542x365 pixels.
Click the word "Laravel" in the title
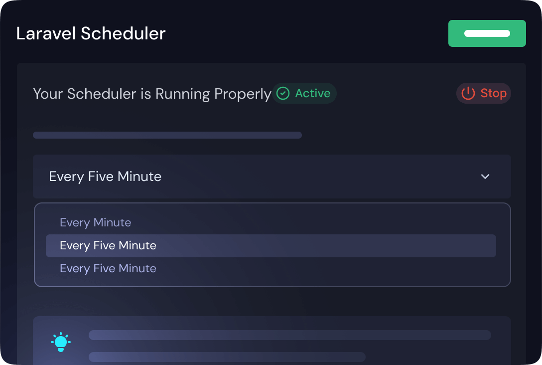pyautogui.click(x=46, y=33)
